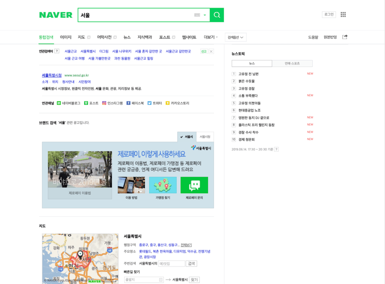Click the 제로페이 문의 chat icon

194,185
